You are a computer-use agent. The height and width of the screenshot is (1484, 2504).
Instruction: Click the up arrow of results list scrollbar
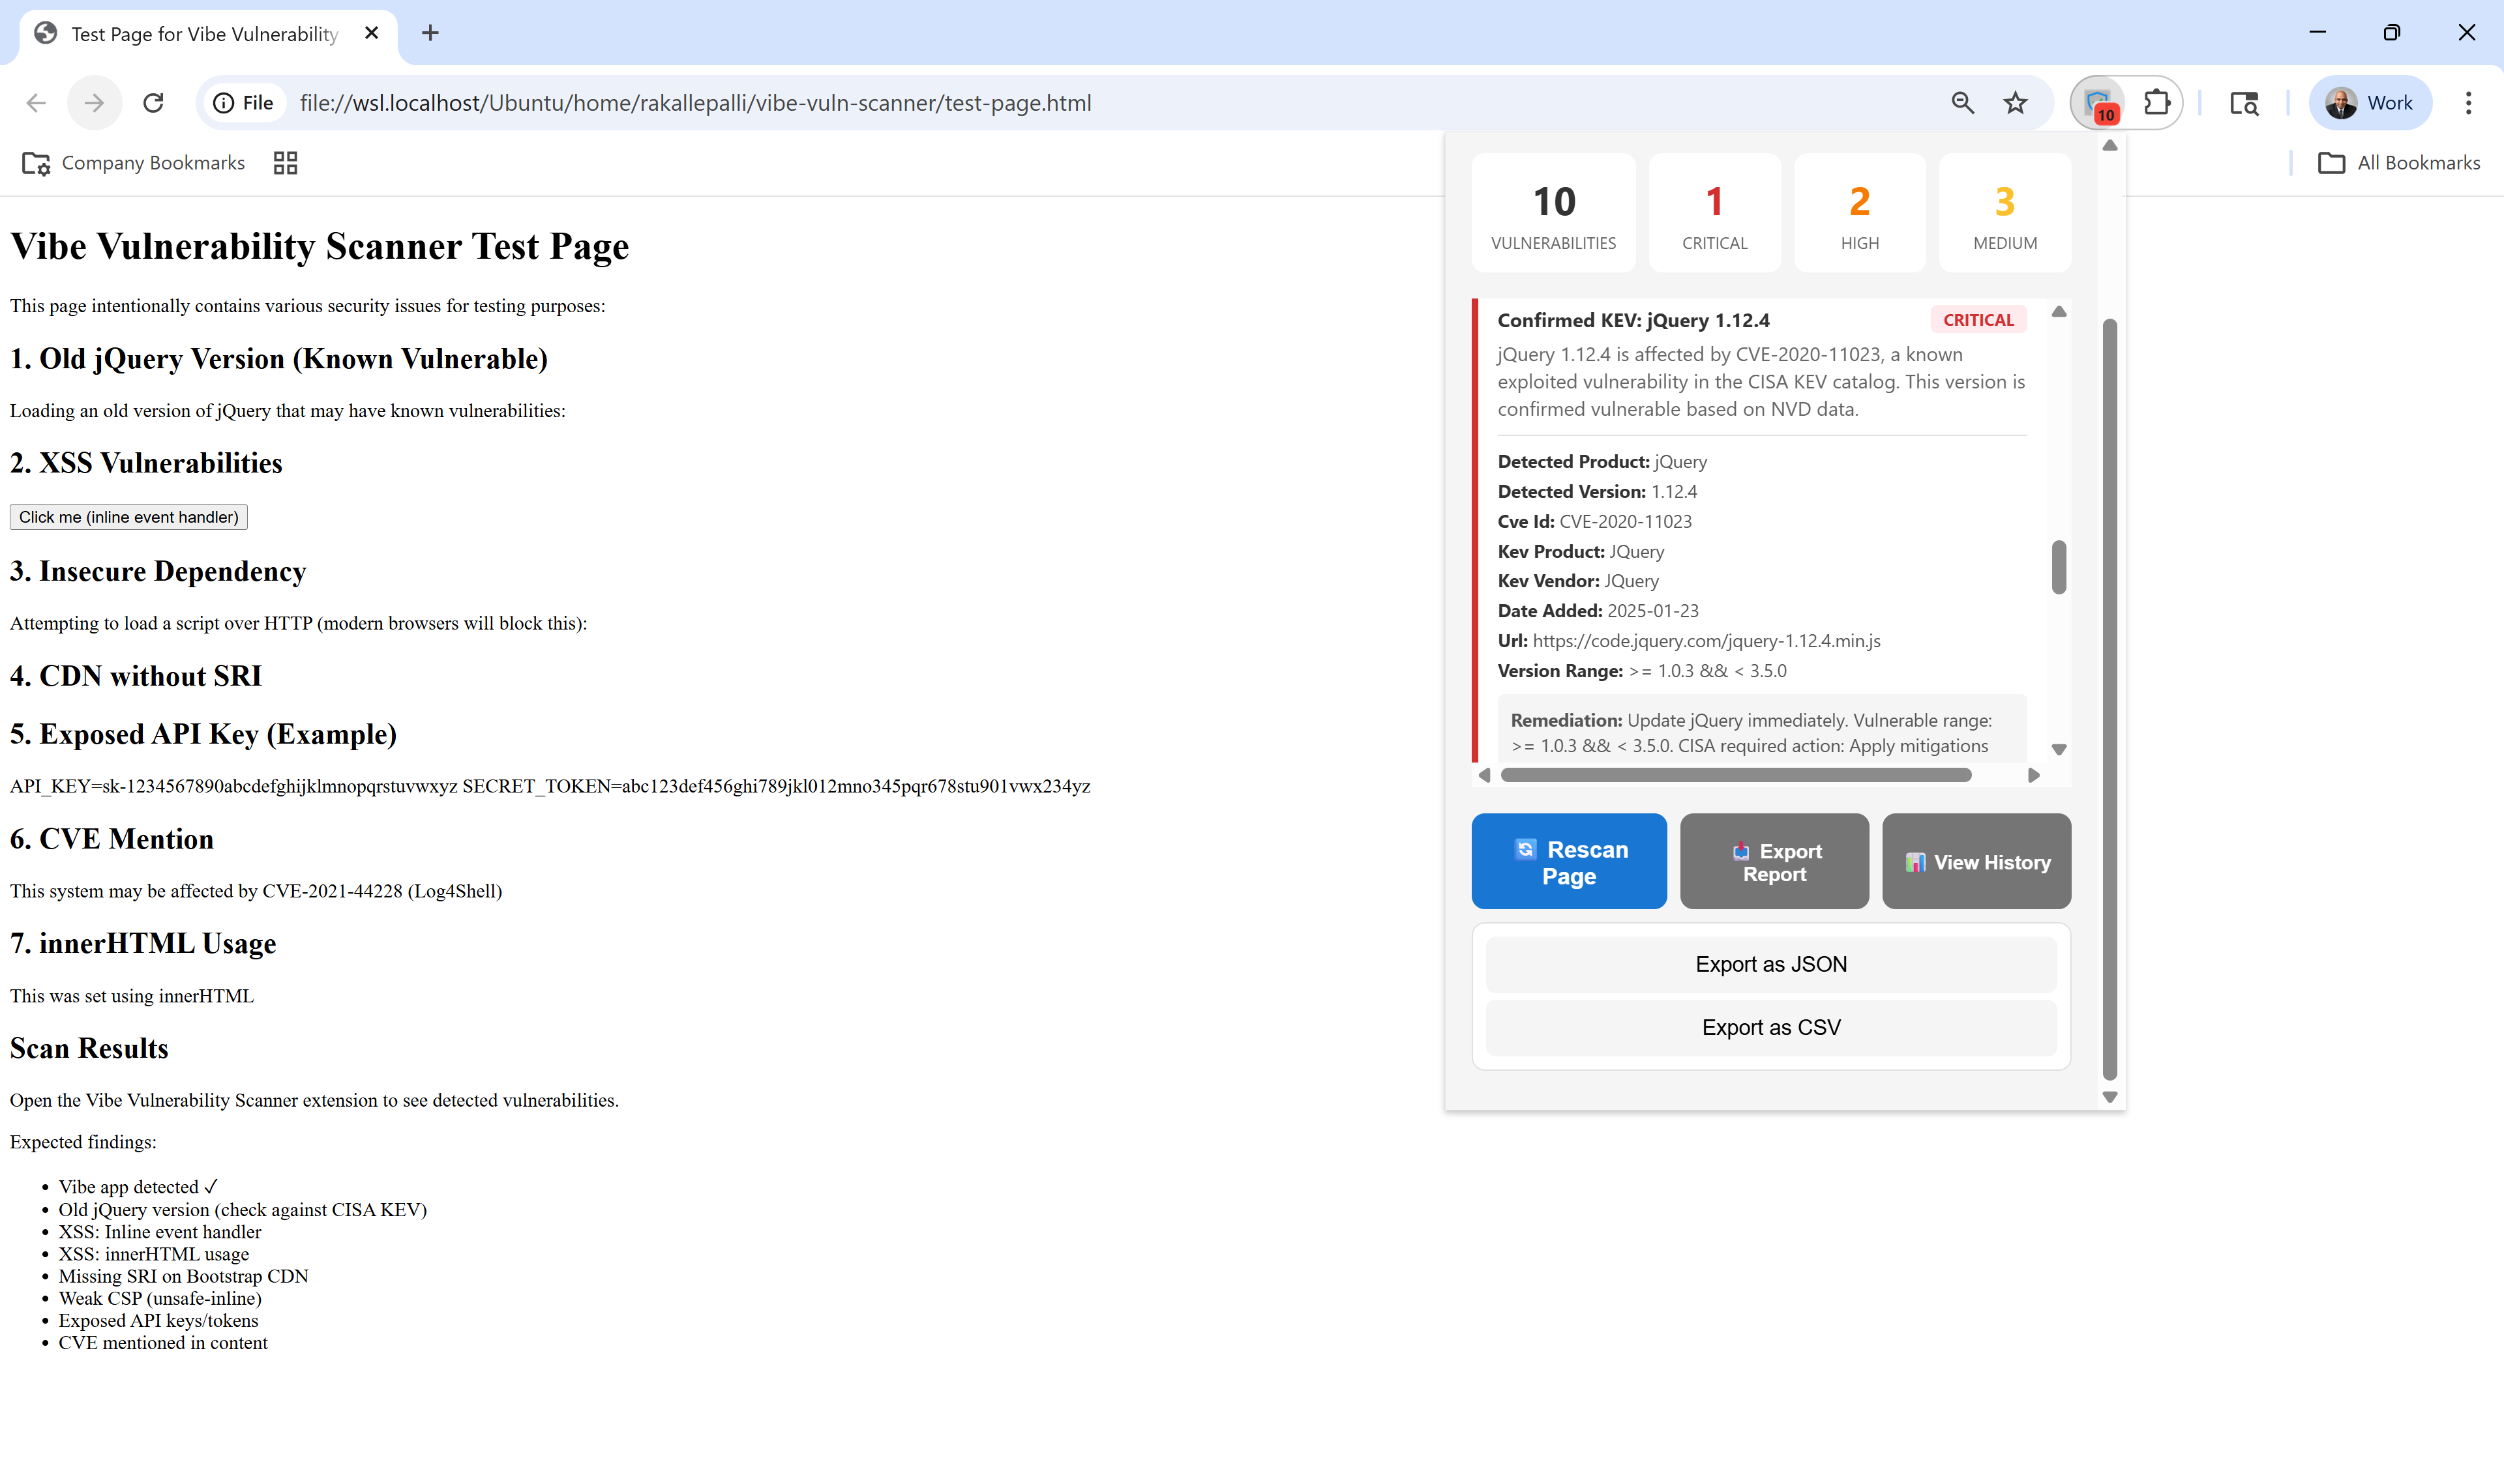pyautogui.click(x=2058, y=312)
